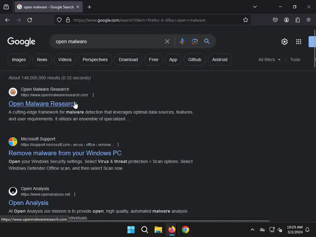
Task: List all tabs dropdown arrow
Action: [x=255, y=7]
